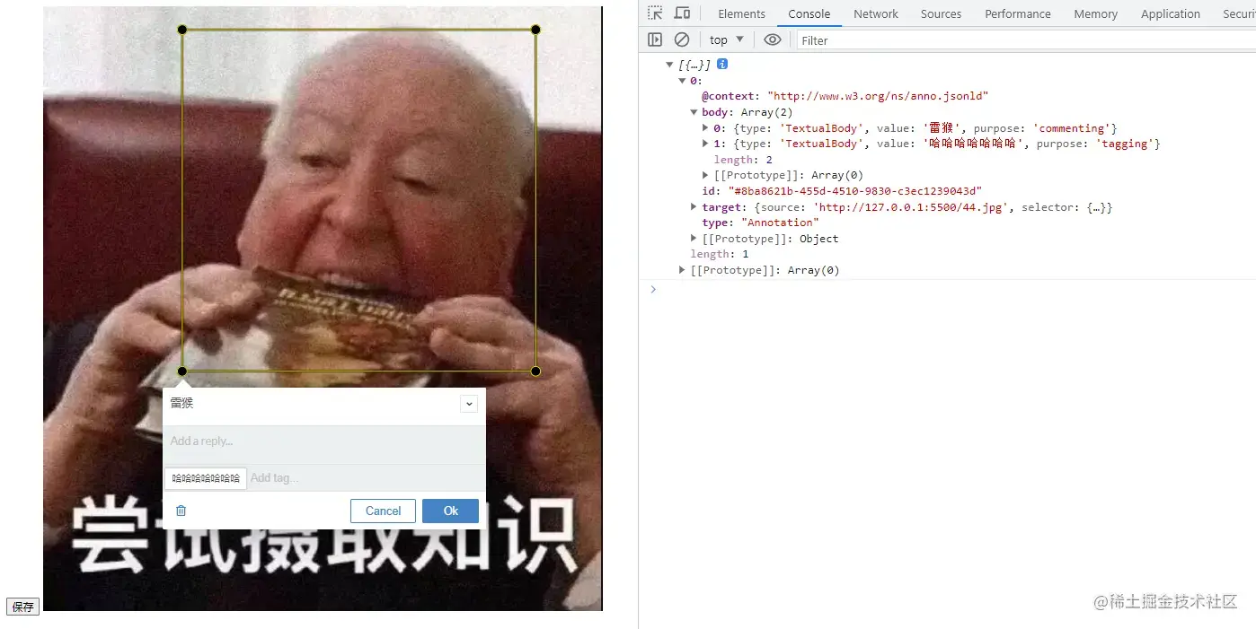Open the 'top' frame context dropdown

pos(724,39)
